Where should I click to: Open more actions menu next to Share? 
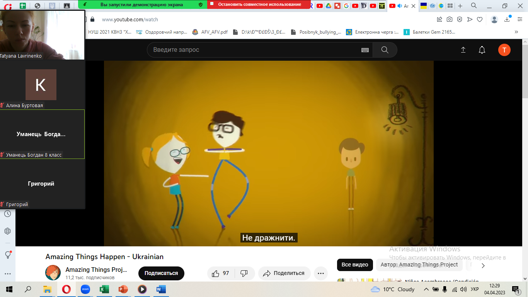pyautogui.click(x=320, y=273)
